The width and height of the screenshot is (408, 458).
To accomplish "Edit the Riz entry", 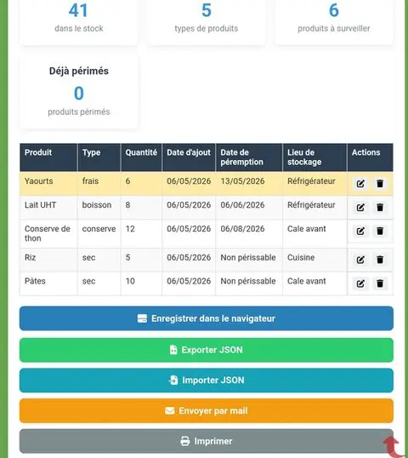I will (360, 260).
